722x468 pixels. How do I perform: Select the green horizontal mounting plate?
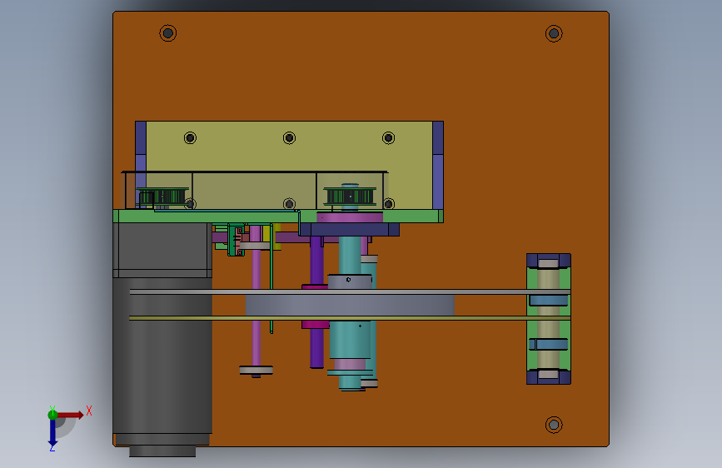278,216
